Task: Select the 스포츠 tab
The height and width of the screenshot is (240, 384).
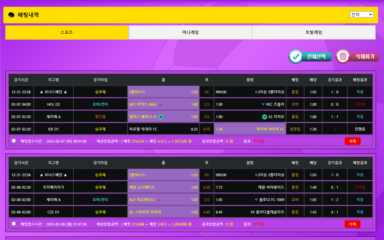Action: coord(67,32)
